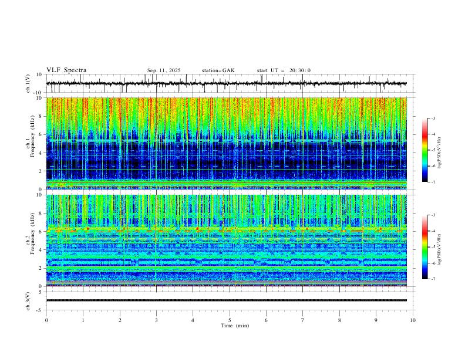Click the "4" kHz tick of ch.2 spectrogram
The image size is (465, 359).
click(x=41, y=250)
